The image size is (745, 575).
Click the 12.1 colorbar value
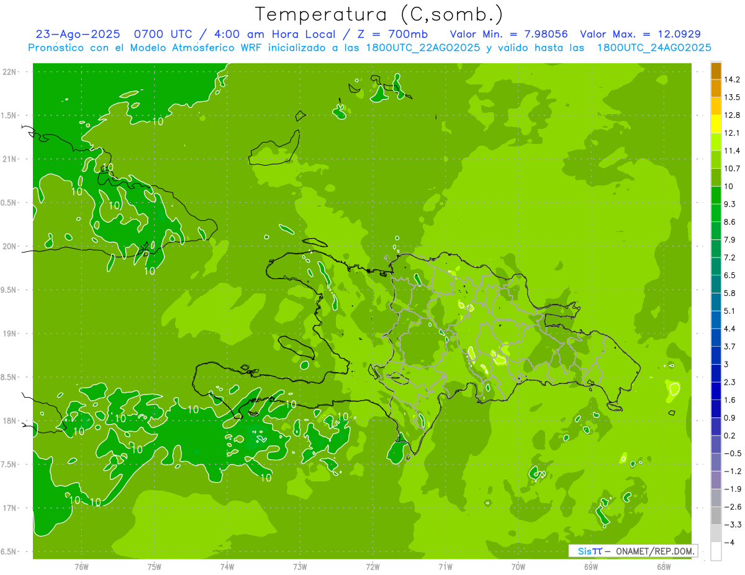[732, 133]
